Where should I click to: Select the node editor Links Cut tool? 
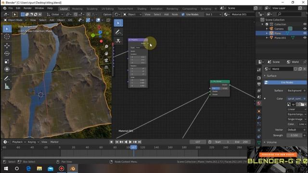click(x=118, y=41)
